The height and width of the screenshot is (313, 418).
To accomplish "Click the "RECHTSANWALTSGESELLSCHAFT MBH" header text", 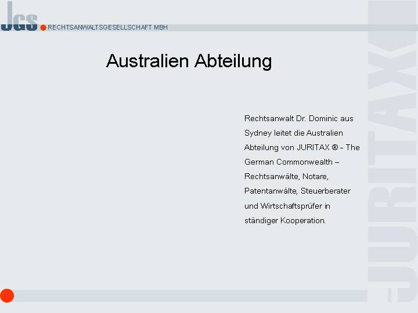I will pyautogui.click(x=107, y=27).
